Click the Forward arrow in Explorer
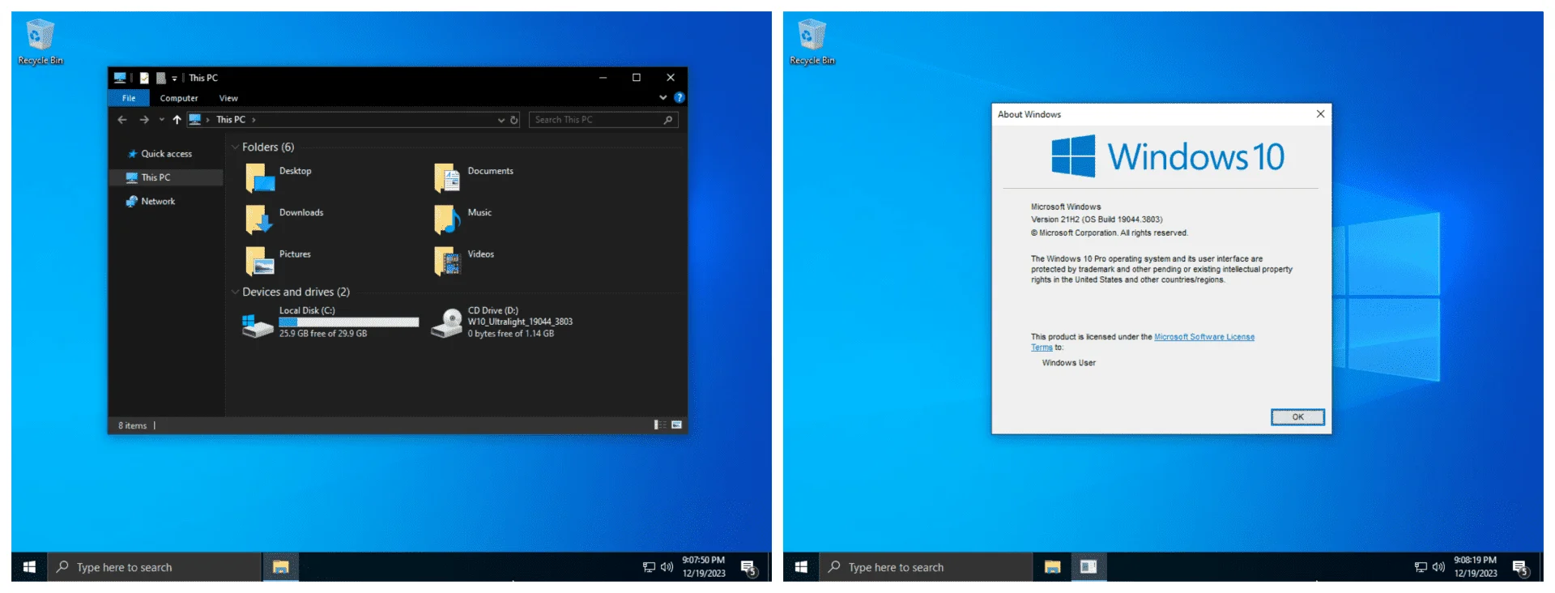Image resolution: width=1555 pixels, height=593 pixels. coord(144,120)
